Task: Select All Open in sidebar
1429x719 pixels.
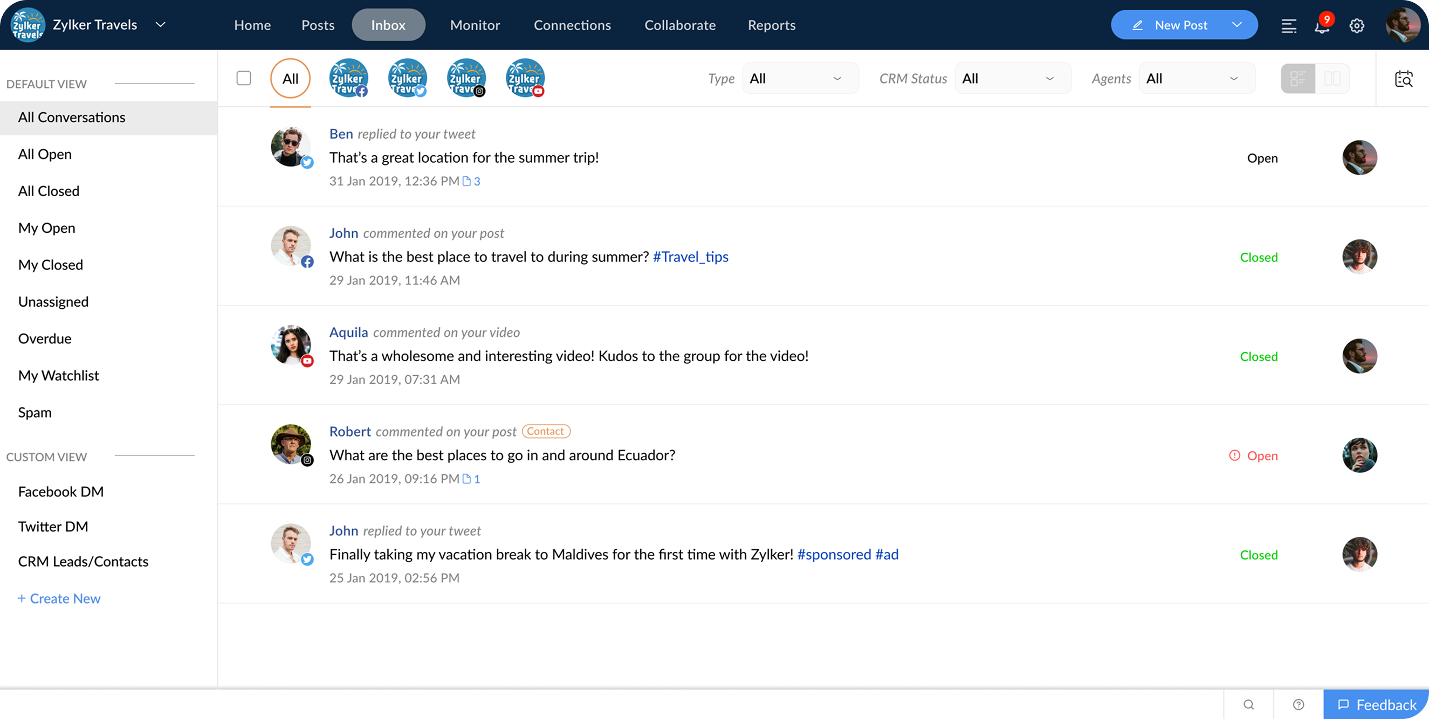Action: [x=45, y=154]
